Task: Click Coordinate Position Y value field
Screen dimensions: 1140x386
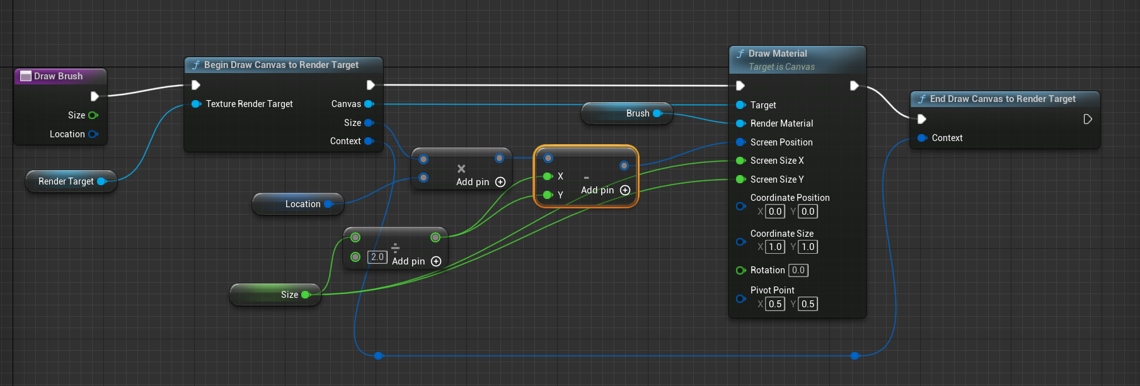Action: click(x=808, y=212)
